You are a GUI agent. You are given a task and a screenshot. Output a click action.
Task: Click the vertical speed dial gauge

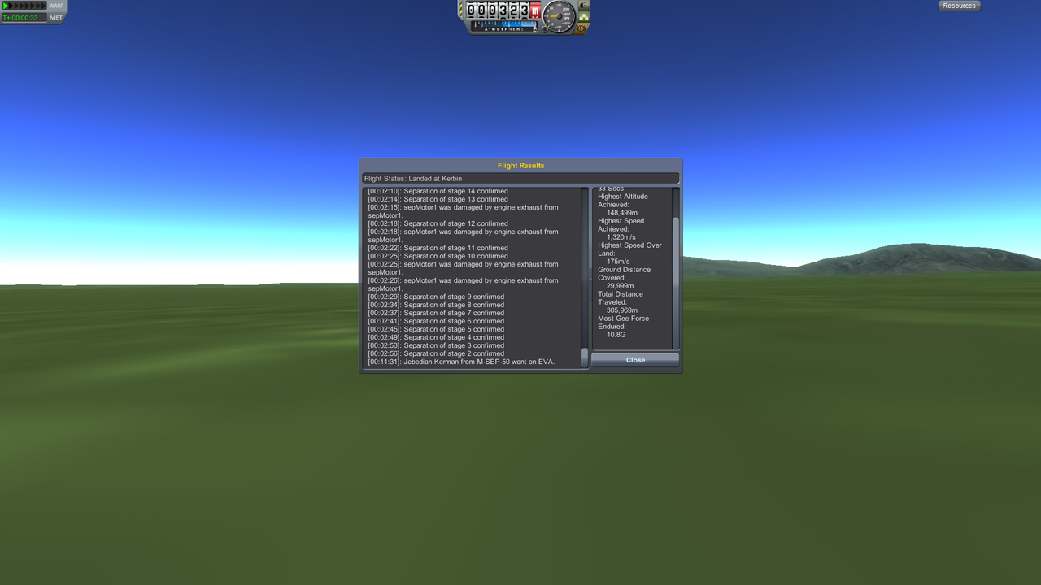pyautogui.click(x=559, y=16)
